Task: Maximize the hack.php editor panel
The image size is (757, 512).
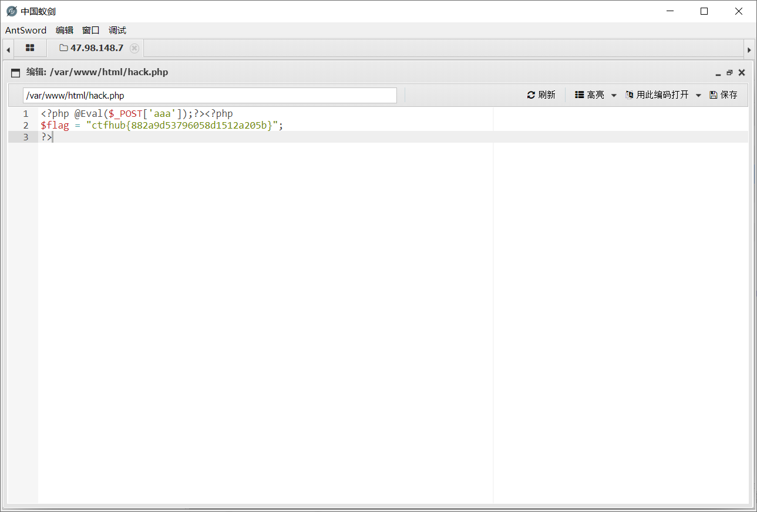Action: (729, 73)
